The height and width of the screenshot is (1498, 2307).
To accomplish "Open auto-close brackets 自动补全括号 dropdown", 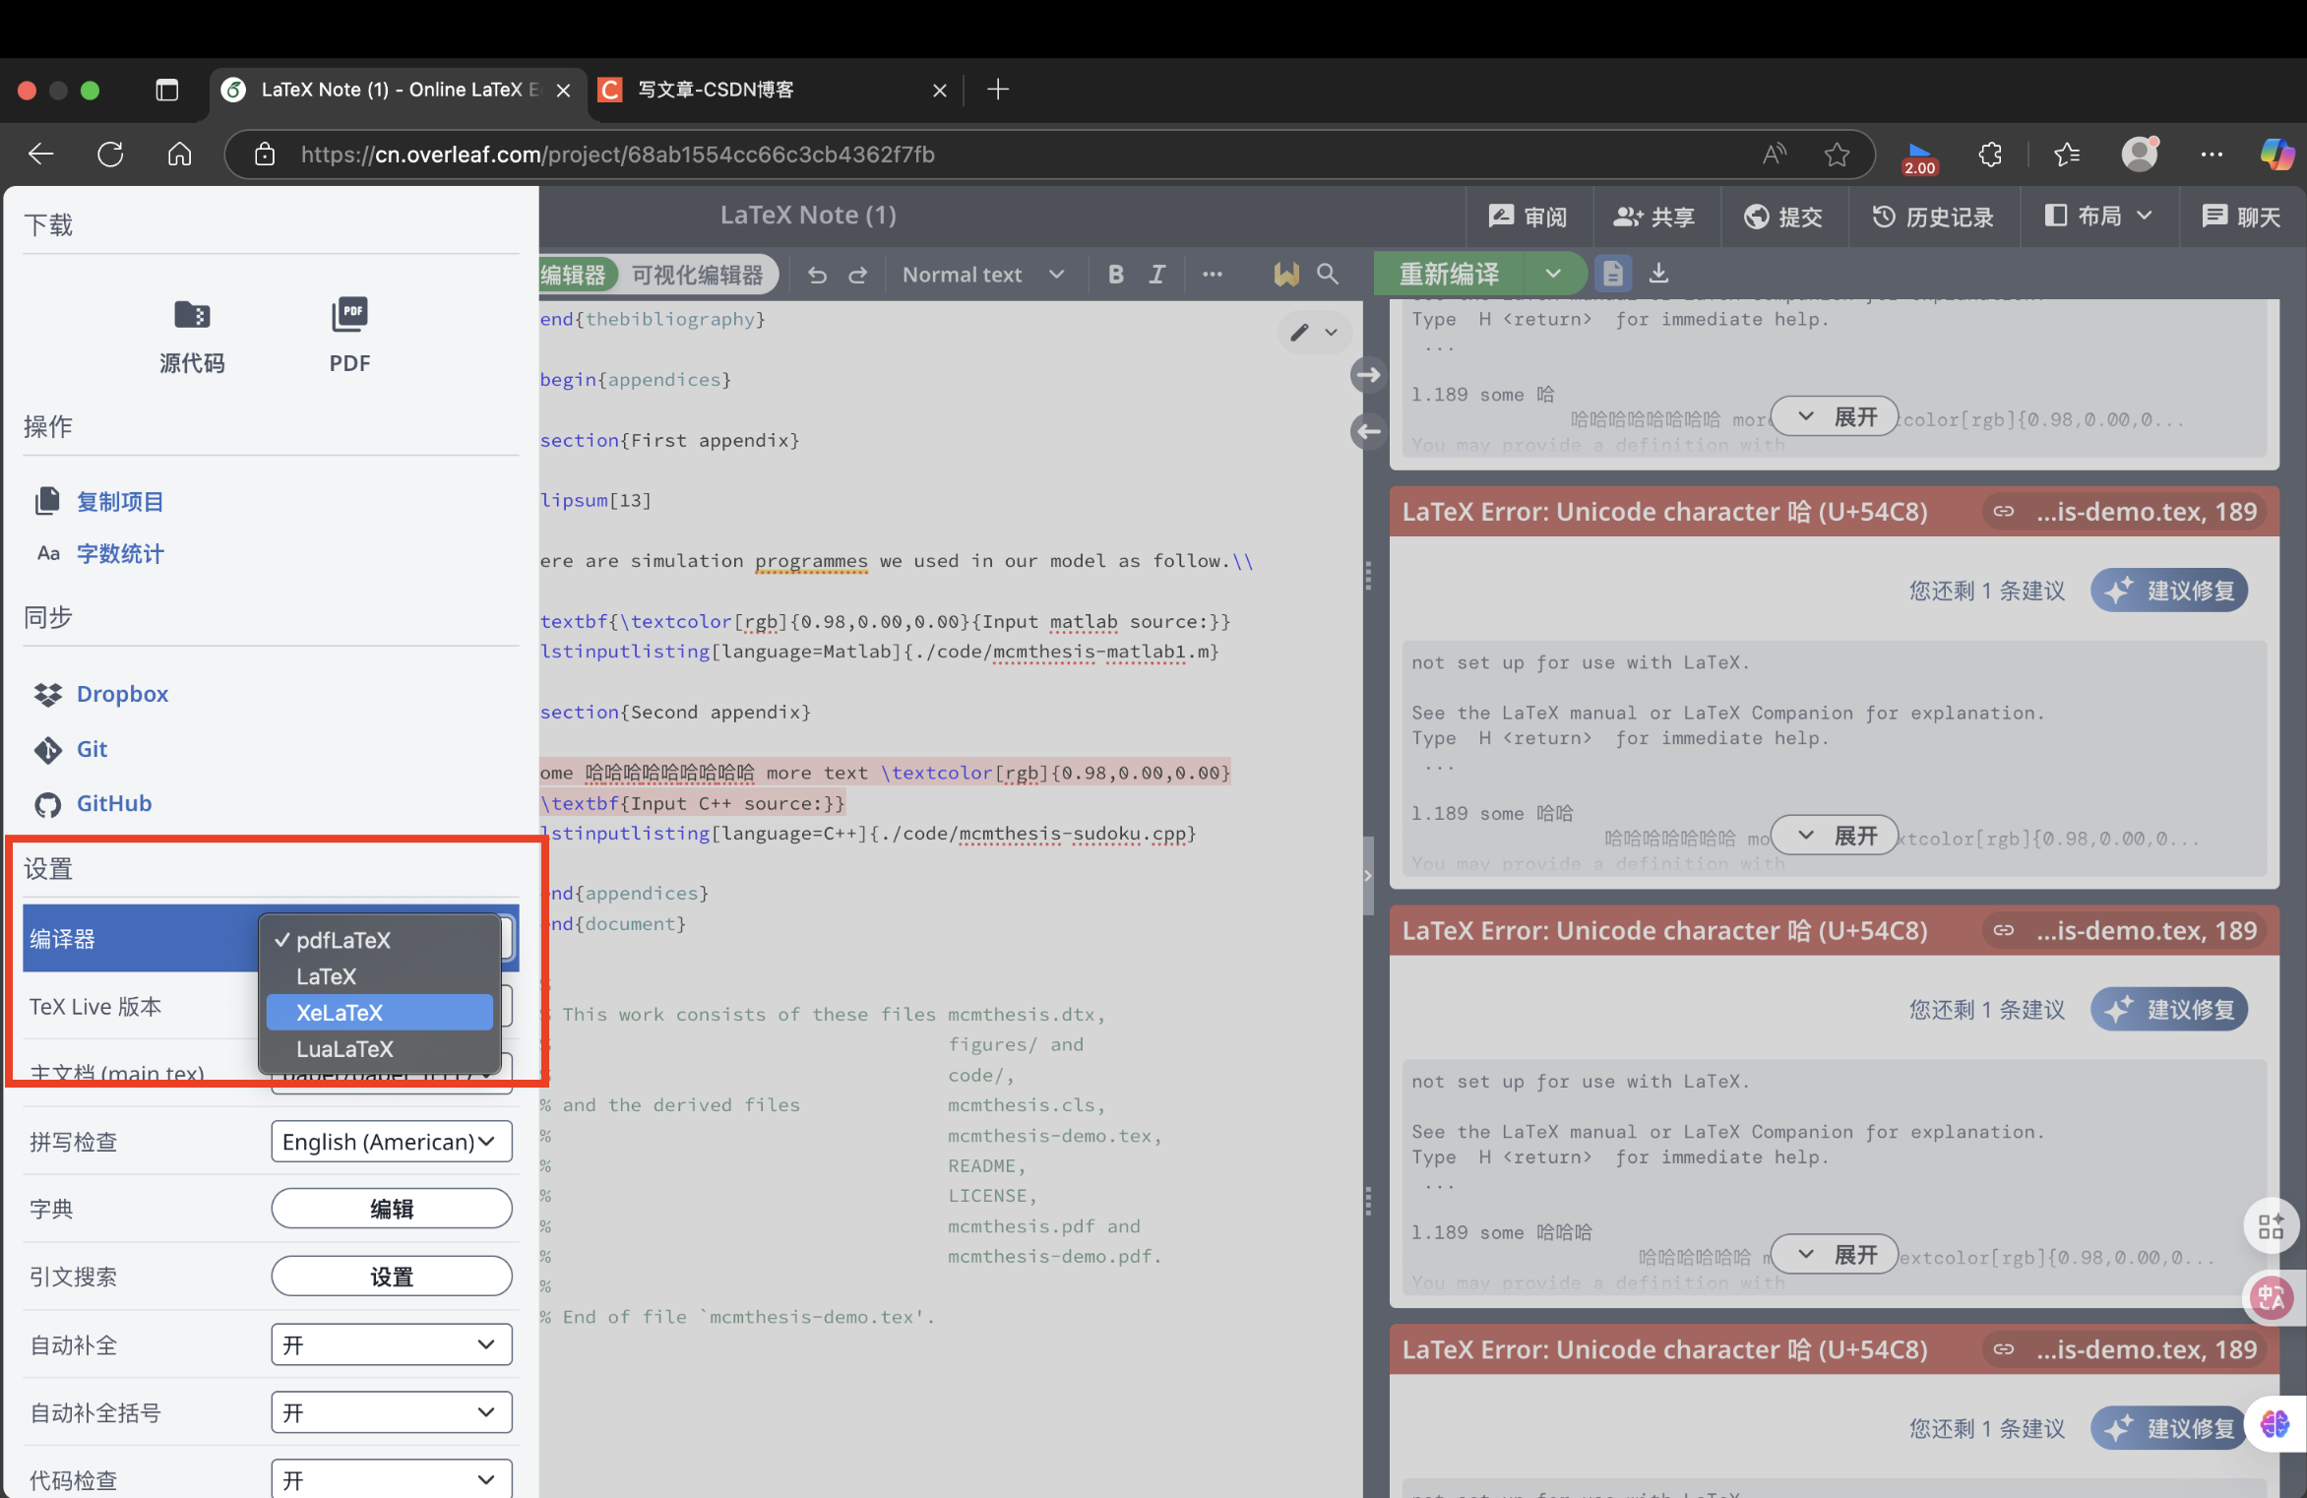I will click(392, 1412).
